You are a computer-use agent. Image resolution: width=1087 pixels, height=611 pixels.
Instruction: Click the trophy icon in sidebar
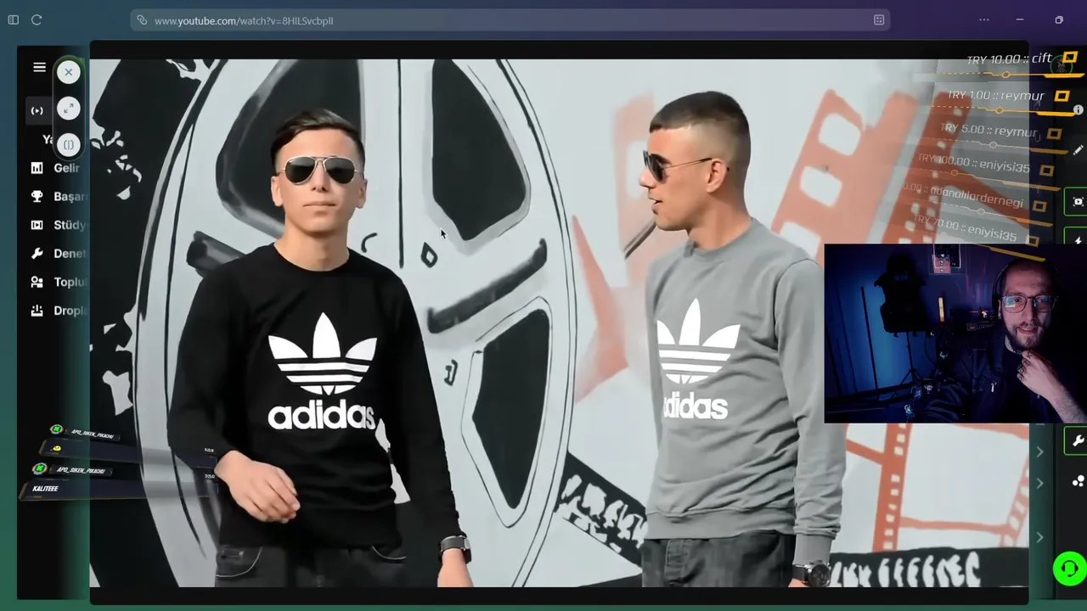click(37, 196)
